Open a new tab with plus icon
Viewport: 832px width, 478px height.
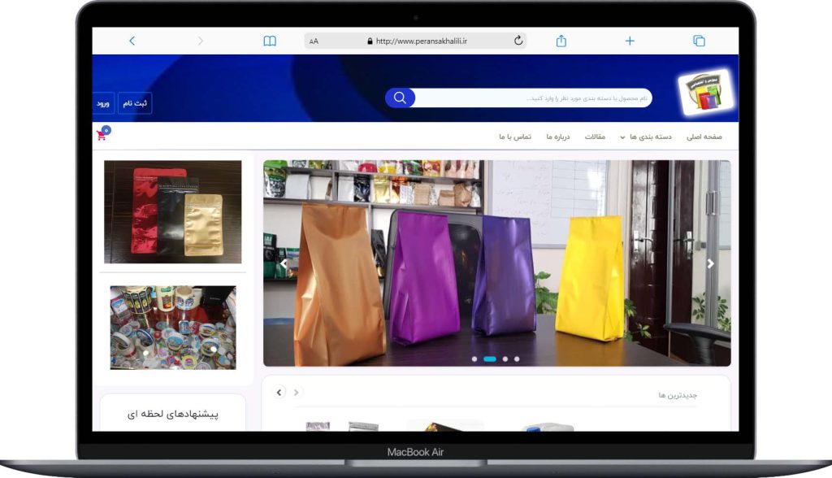pos(629,41)
